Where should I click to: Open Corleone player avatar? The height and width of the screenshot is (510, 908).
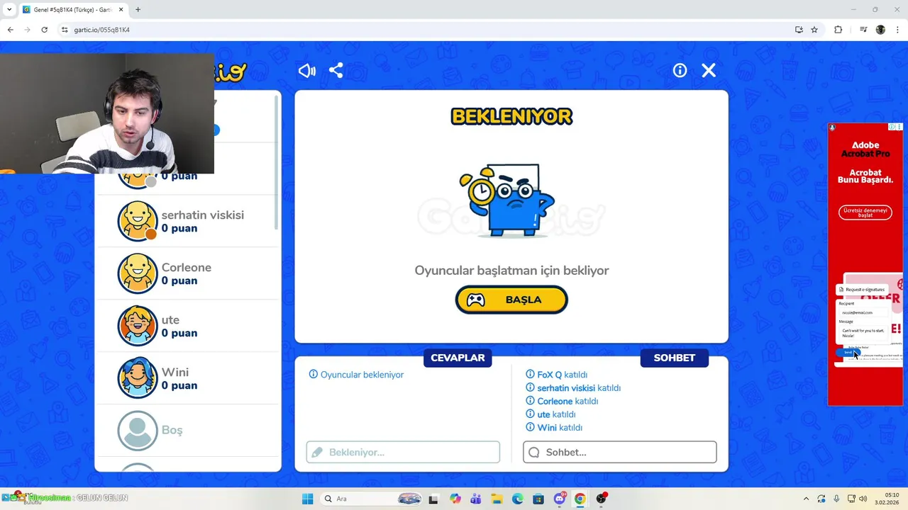point(138,273)
